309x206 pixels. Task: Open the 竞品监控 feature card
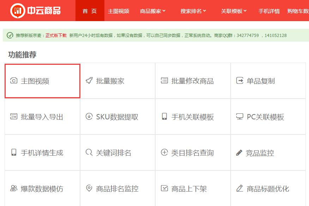point(268,153)
